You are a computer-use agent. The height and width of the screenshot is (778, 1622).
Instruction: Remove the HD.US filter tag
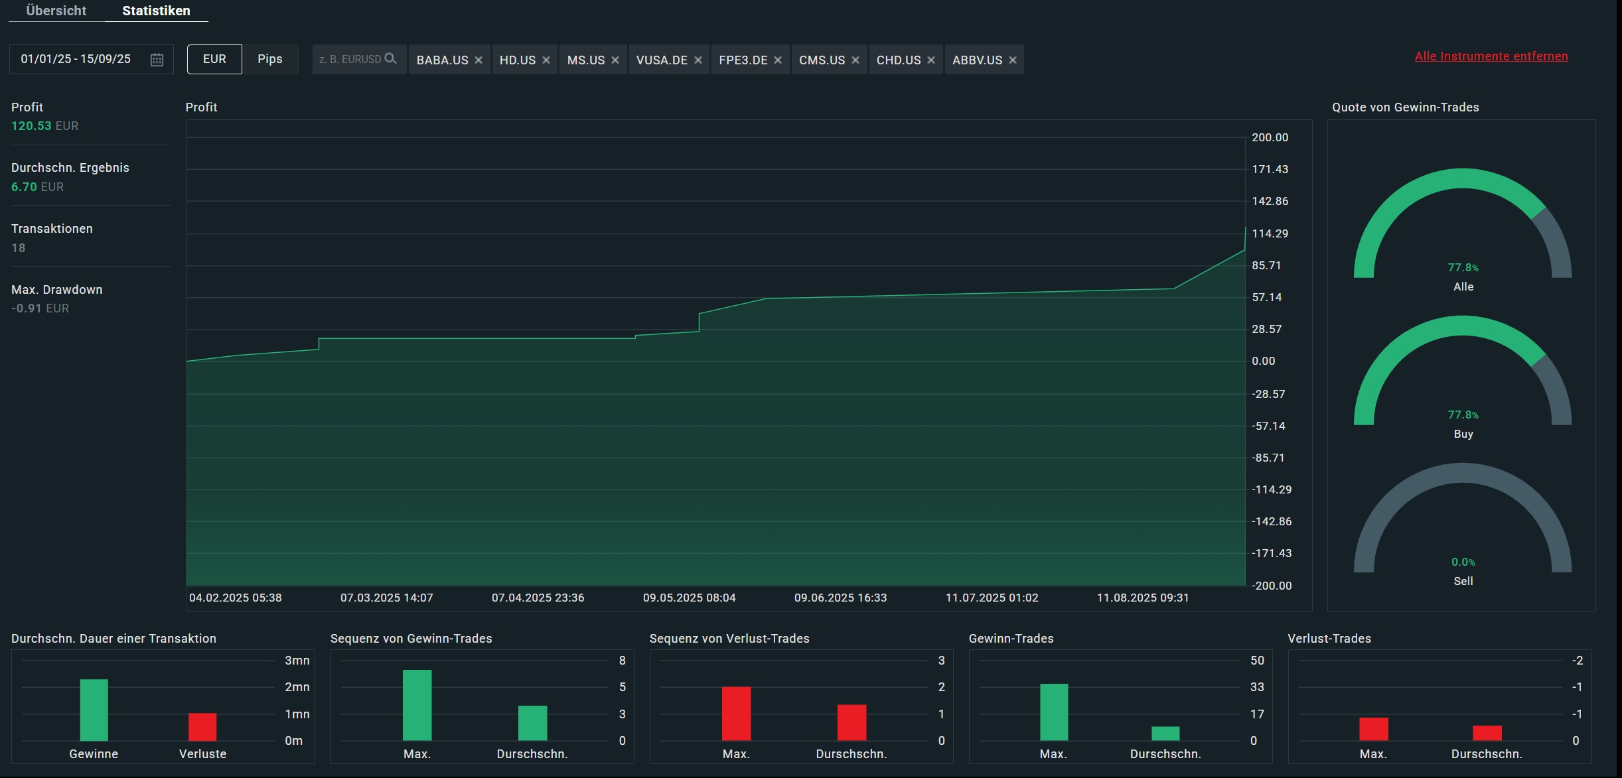[x=546, y=60]
